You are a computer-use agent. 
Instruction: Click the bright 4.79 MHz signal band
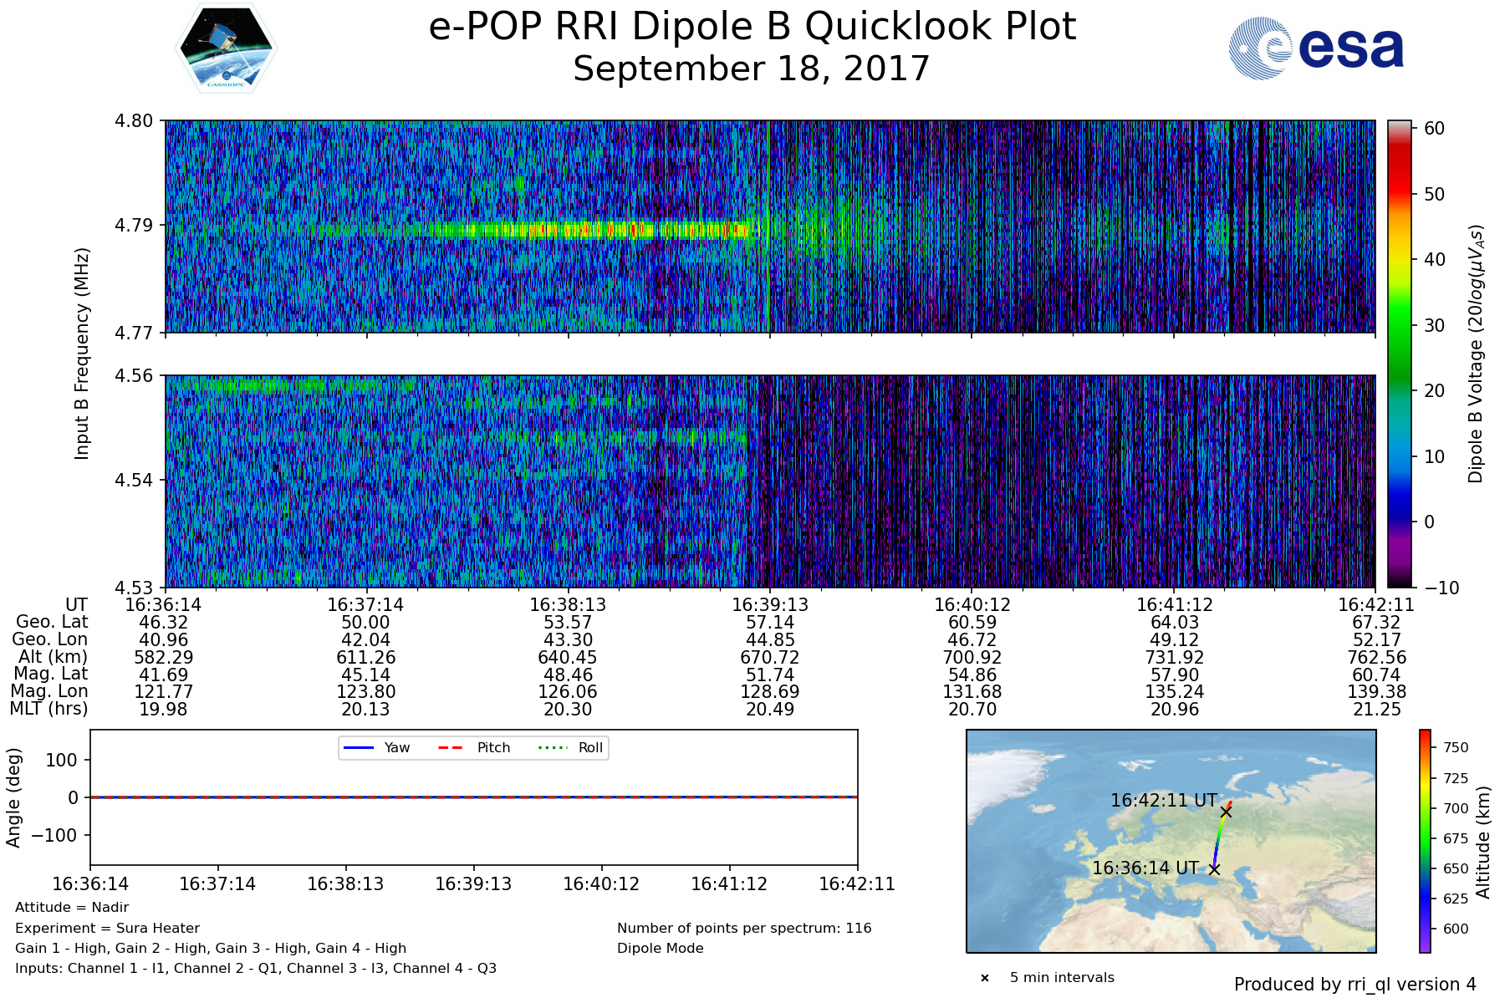click(x=585, y=229)
